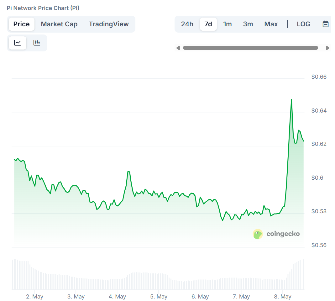This screenshot has height=301, width=335.
Task: Click the 8. May date label
Action: (x=283, y=297)
